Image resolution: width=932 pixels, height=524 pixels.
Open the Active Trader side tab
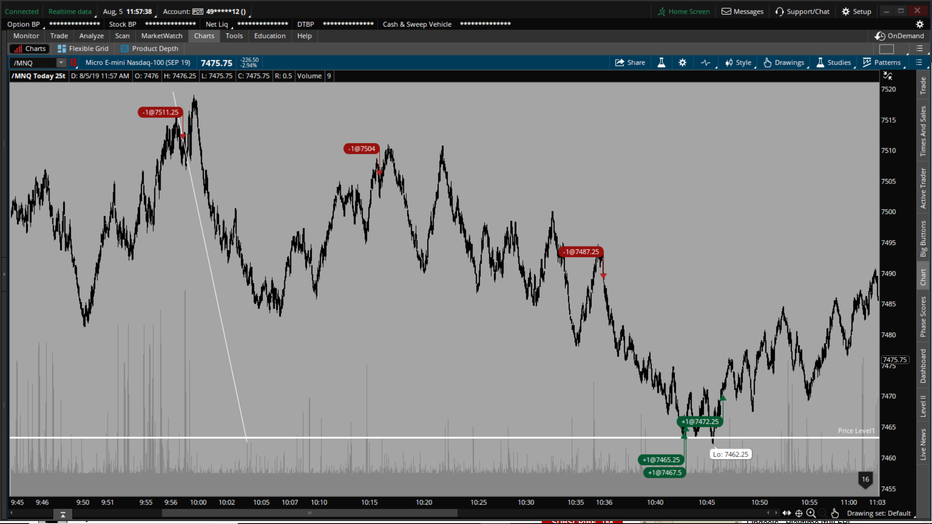click(923, 188)
